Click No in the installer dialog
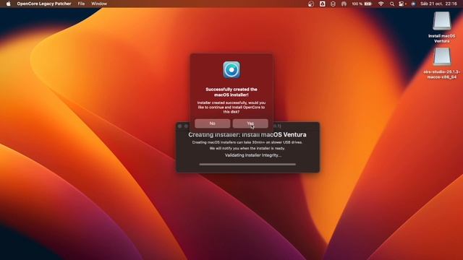Viewport: 463px width, 260px height. [212, 123]
